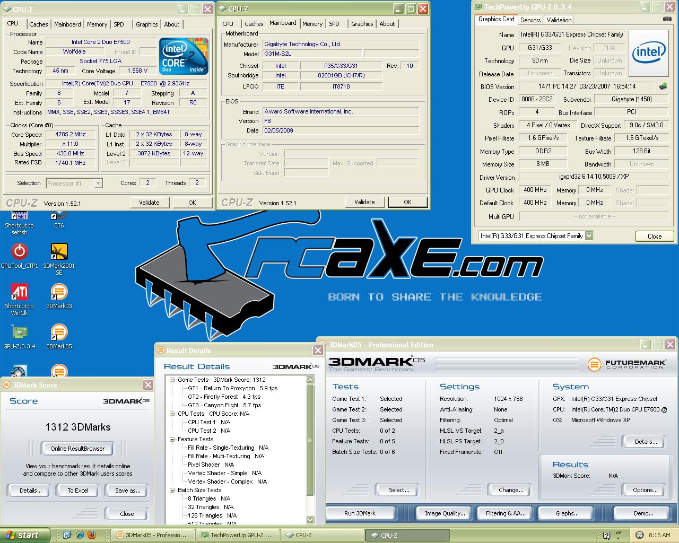The width and height of the screenshot is (679, 543).
Task: Collapse the Batch Size Tests tree node
Action: point(172,490)
